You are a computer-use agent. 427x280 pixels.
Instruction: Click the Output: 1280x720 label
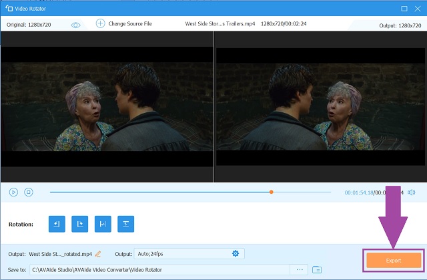coord(400,25)
